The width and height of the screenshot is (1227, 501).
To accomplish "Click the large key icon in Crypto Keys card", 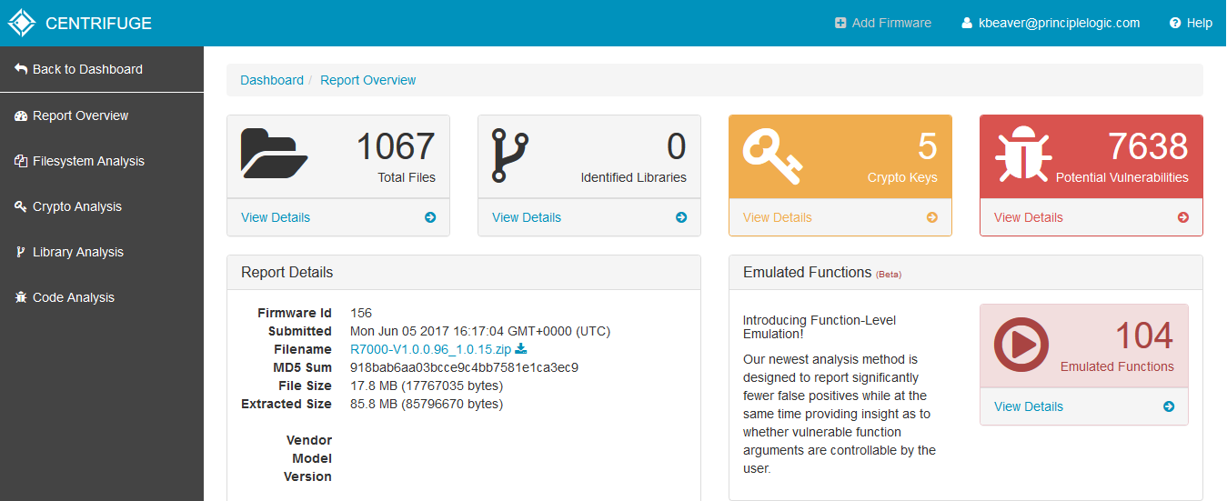I will (772, 155).
